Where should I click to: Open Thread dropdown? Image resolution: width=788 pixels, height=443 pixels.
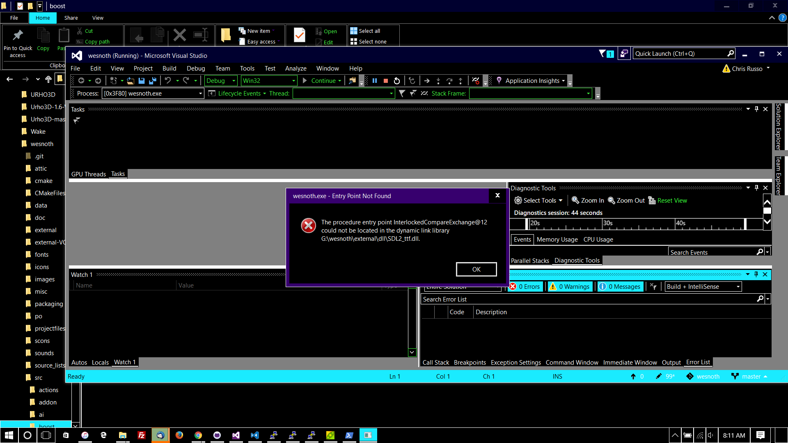[344, 94]
